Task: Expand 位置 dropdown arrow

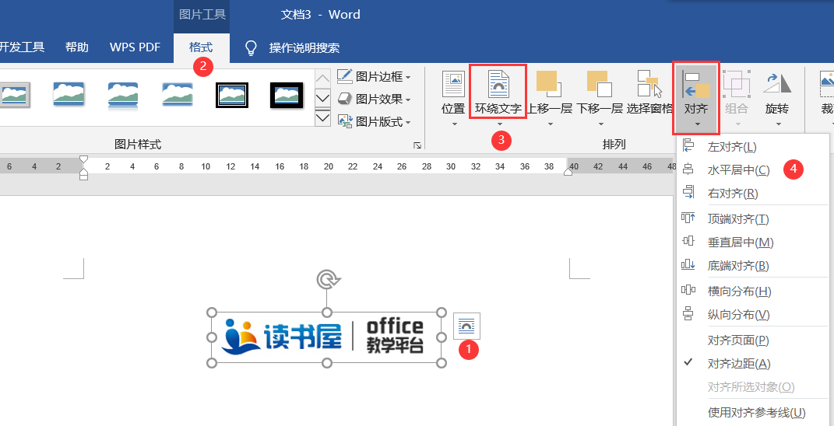Action: click(454, 124)
